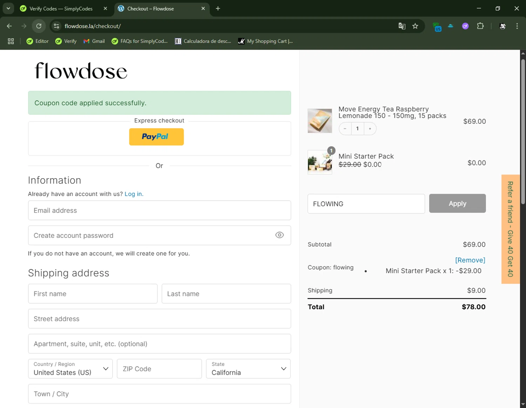Focus the First name field
Image resolution: width=526 pixels, height=408 pixels.
click(93, 294)
